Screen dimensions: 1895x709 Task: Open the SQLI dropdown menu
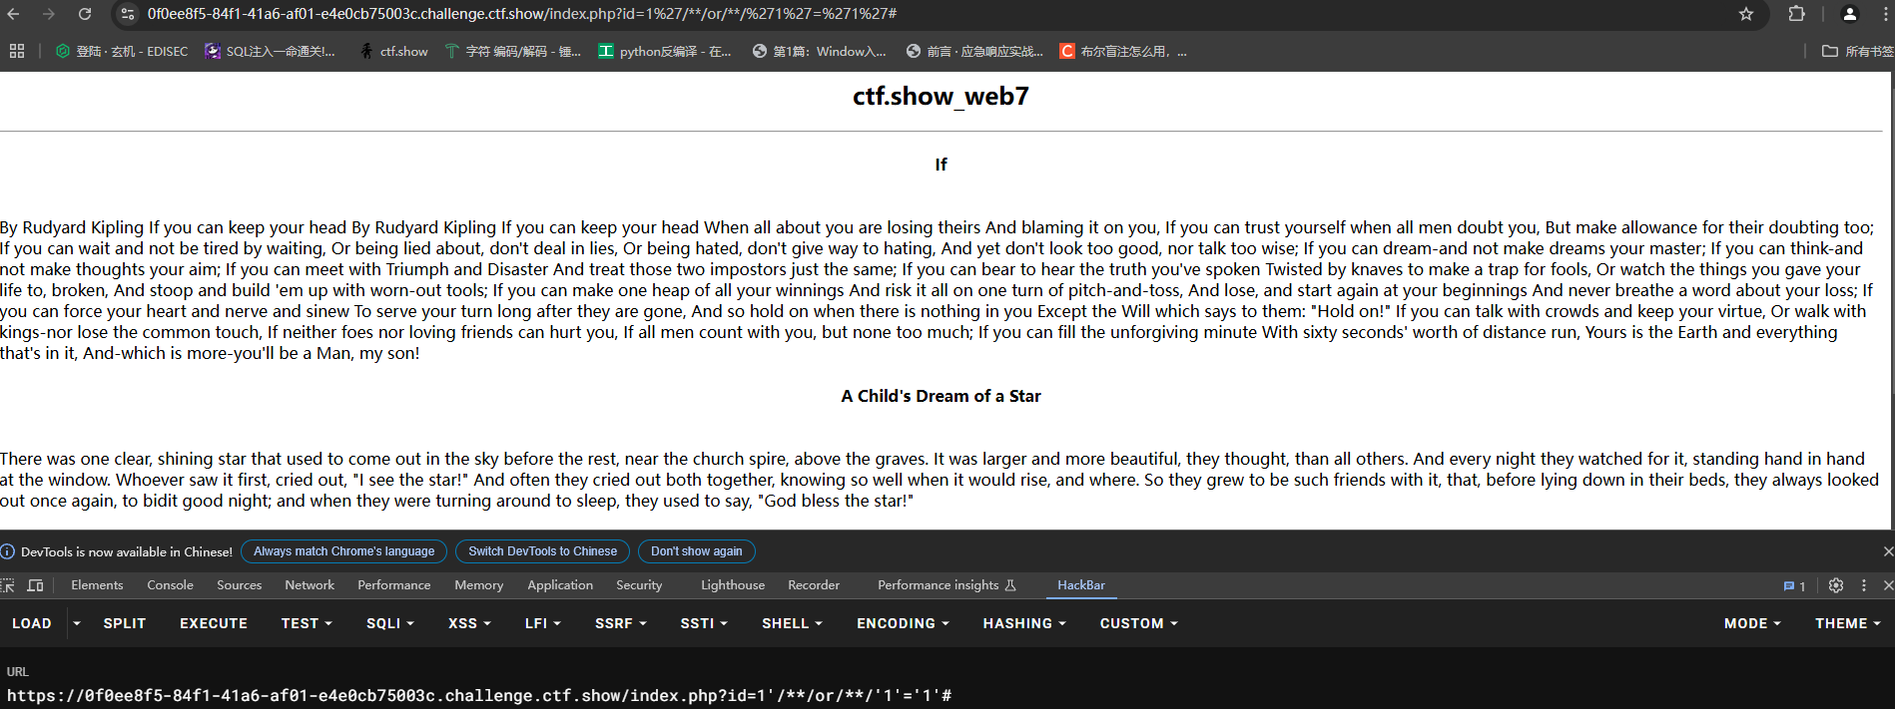coord(390,623)
